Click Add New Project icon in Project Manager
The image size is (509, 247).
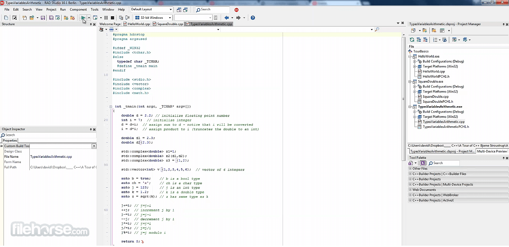tap(424, 31)
